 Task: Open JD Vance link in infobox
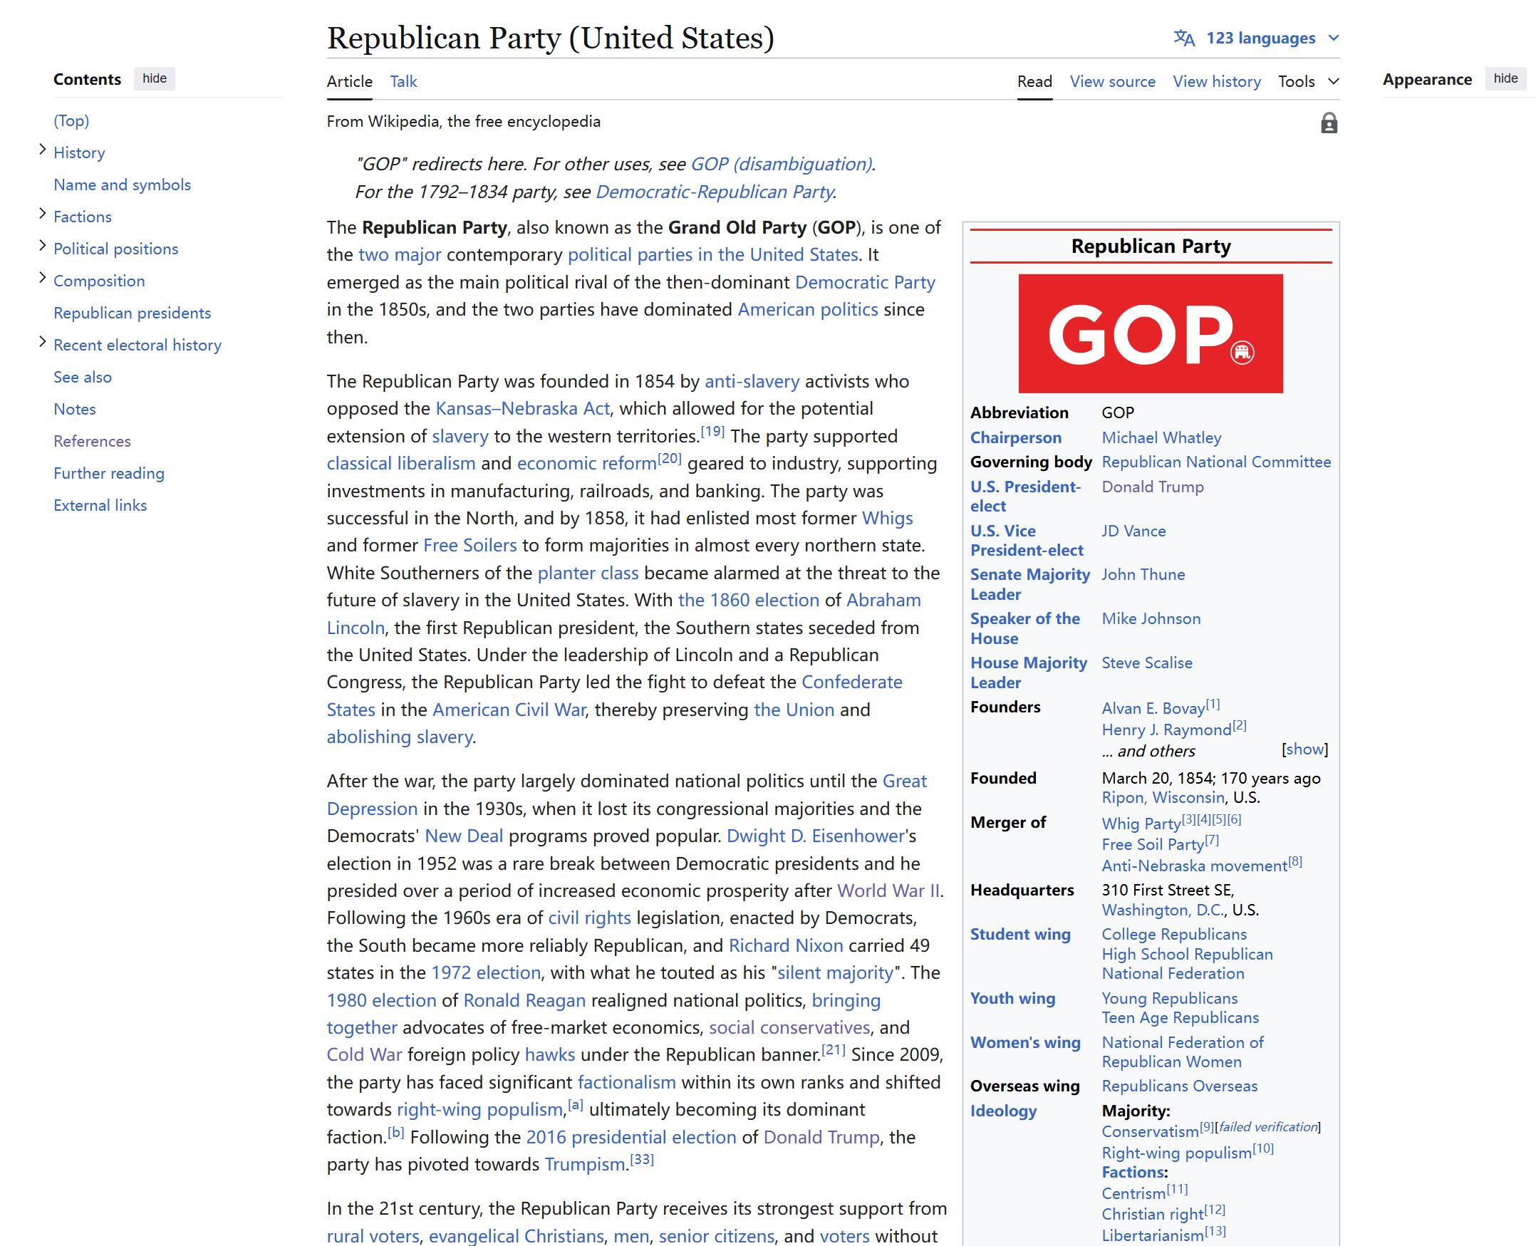tap(1133, 531)
